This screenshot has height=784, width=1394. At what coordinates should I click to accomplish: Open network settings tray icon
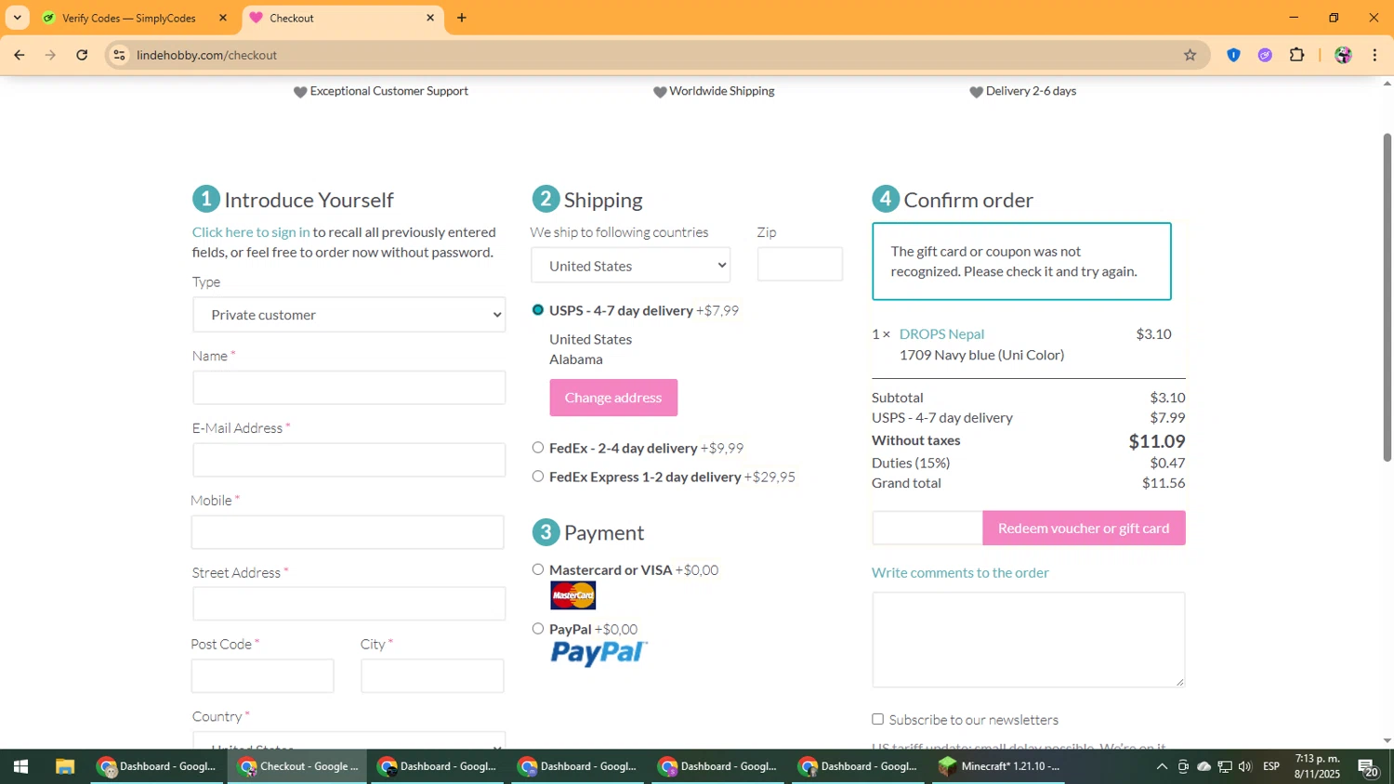click(1225, 766)
